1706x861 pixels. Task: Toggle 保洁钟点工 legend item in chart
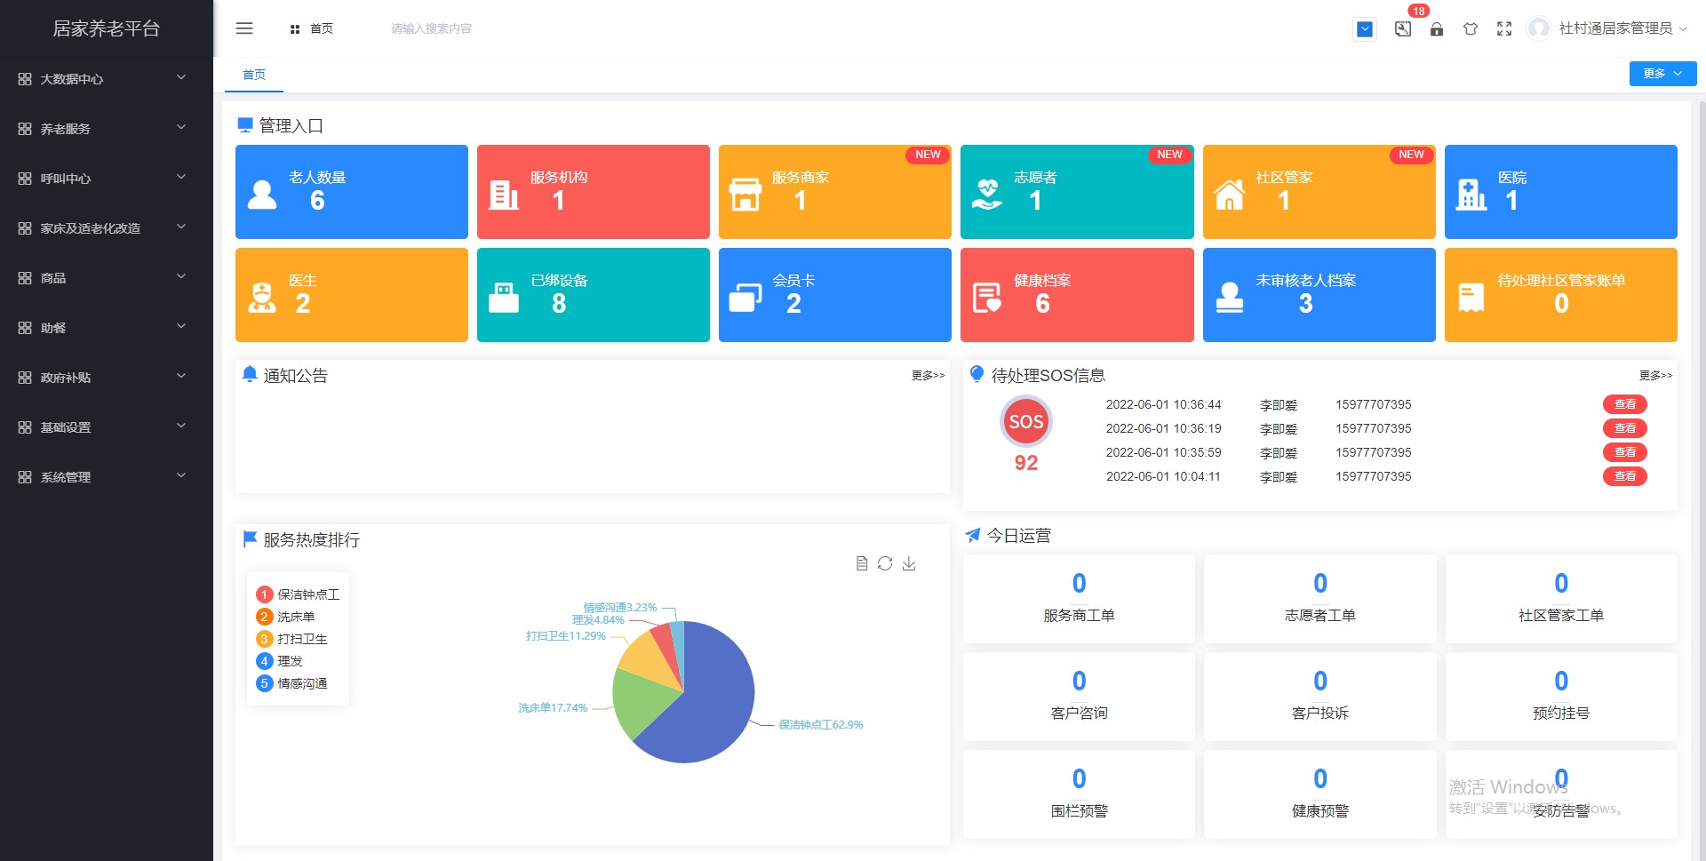299,594
